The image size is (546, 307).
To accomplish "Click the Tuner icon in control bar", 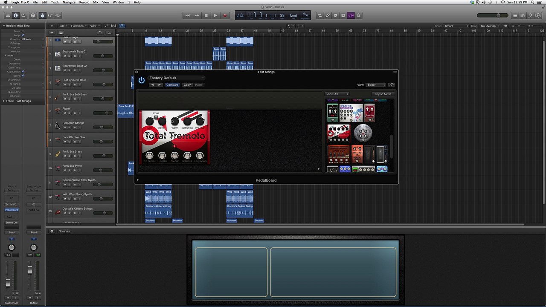I will pos(328,15).
